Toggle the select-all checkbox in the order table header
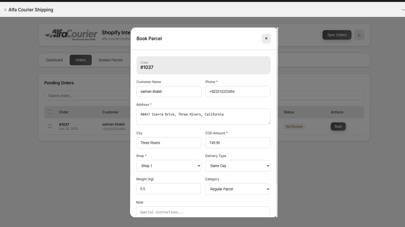The image size is (405, 227). pyautogui.click(x=50, y=112)
